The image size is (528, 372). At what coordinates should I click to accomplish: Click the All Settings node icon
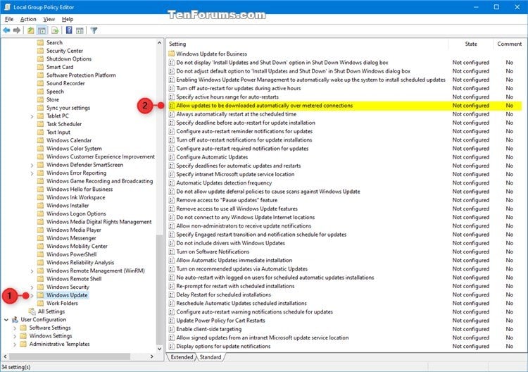coord(32,311)
